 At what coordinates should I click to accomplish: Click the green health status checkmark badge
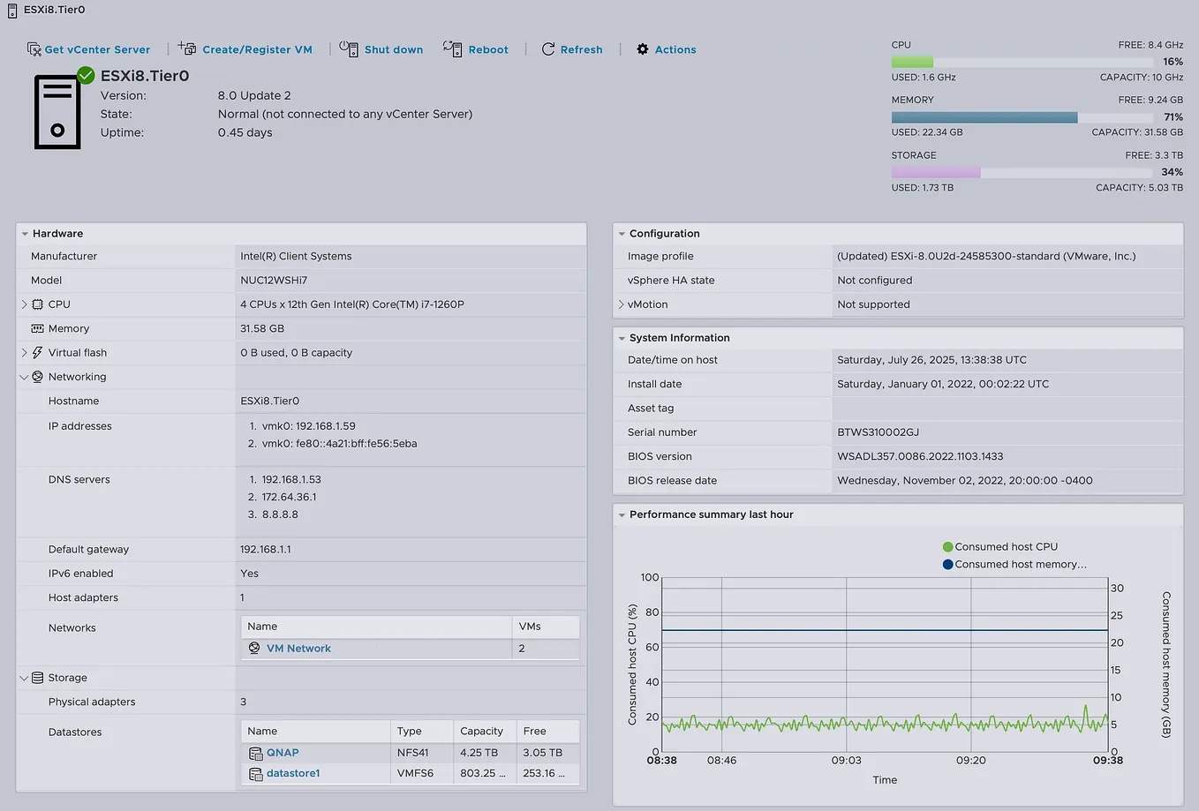tap(84, 76)
